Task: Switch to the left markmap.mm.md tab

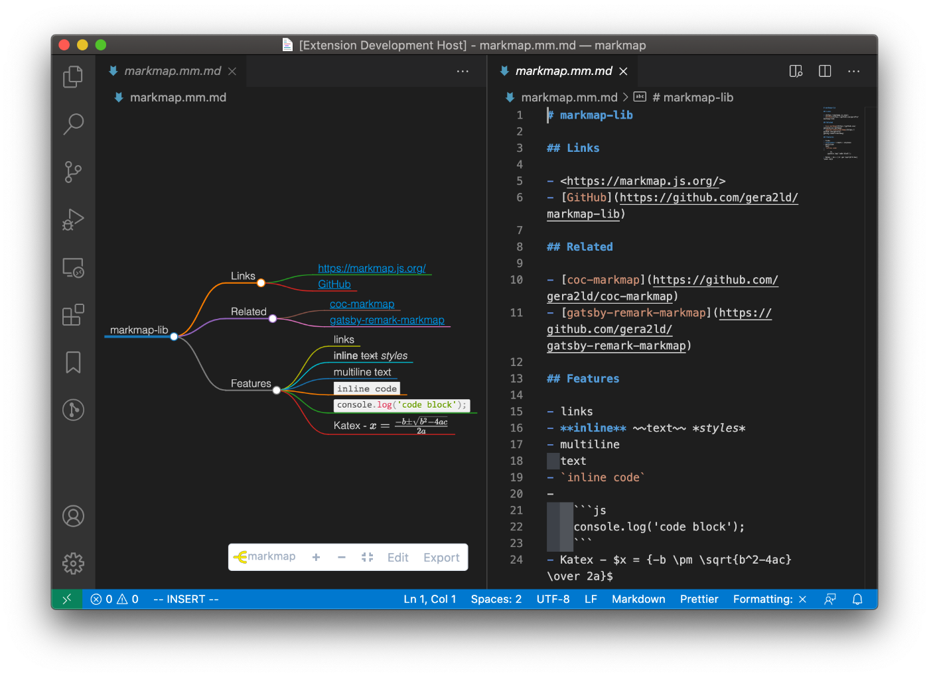Action: tap(173, 71)
